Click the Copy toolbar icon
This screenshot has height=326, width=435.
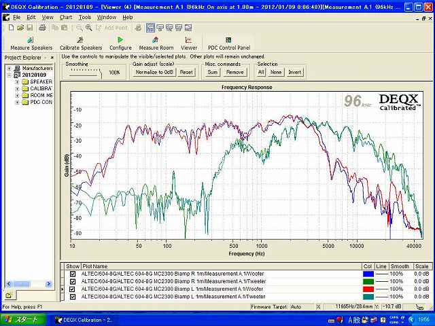[55, 27]
